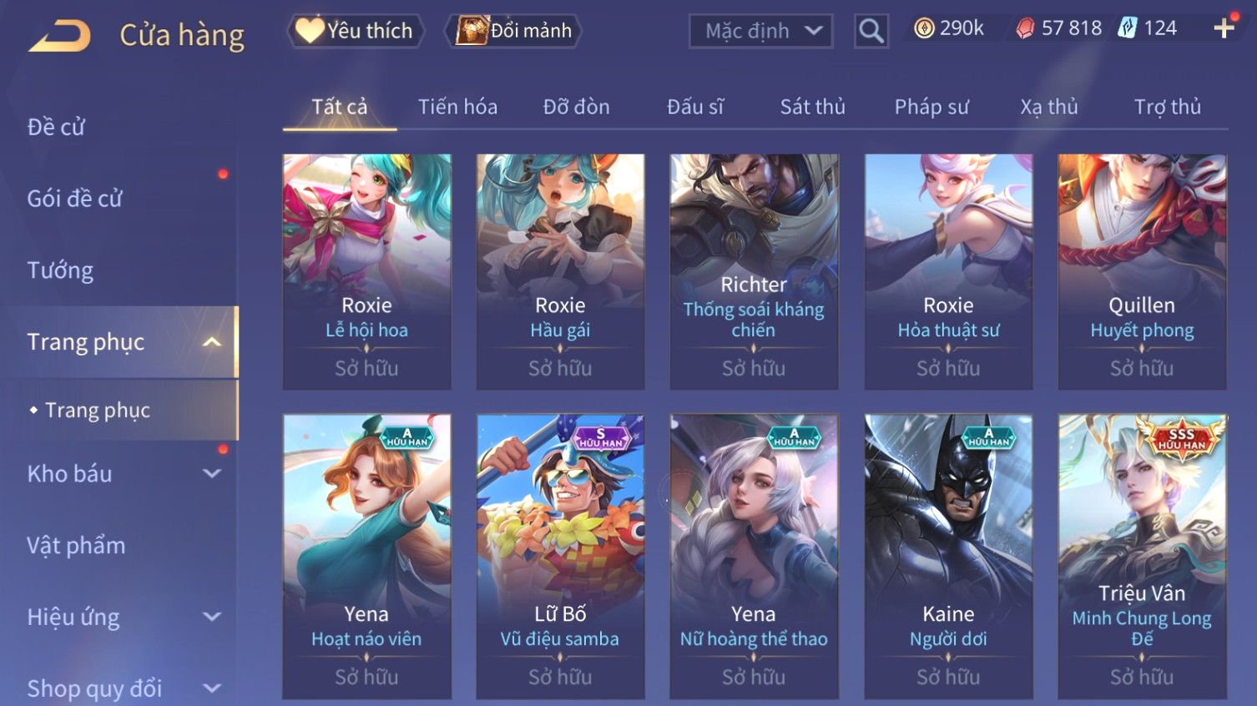This screenshot has width=1257, height=706.
Task: Switch to the Pháp sư tab
Action: click(x=931, y=107)
